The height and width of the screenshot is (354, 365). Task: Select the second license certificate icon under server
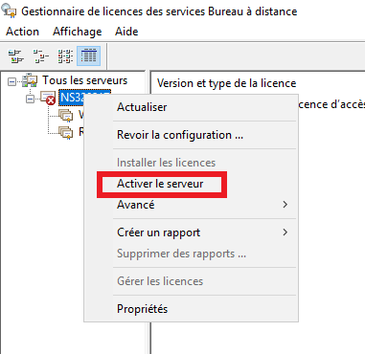click(x=66, y=132)
